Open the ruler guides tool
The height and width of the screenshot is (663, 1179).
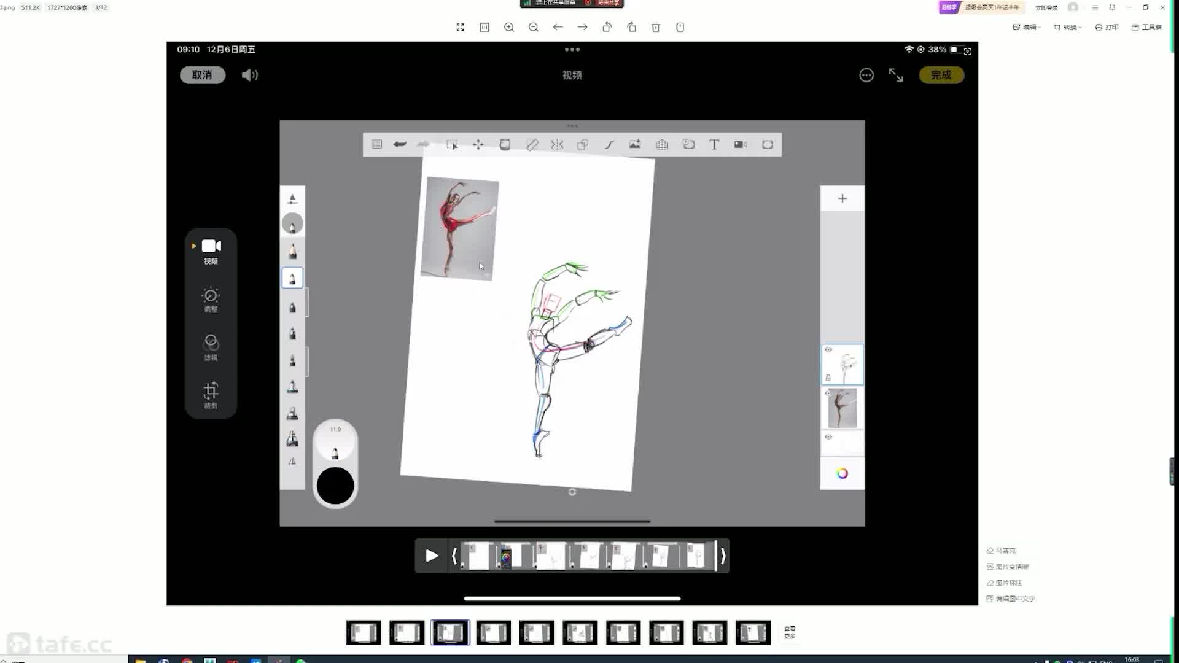click(x=532, y=144)
